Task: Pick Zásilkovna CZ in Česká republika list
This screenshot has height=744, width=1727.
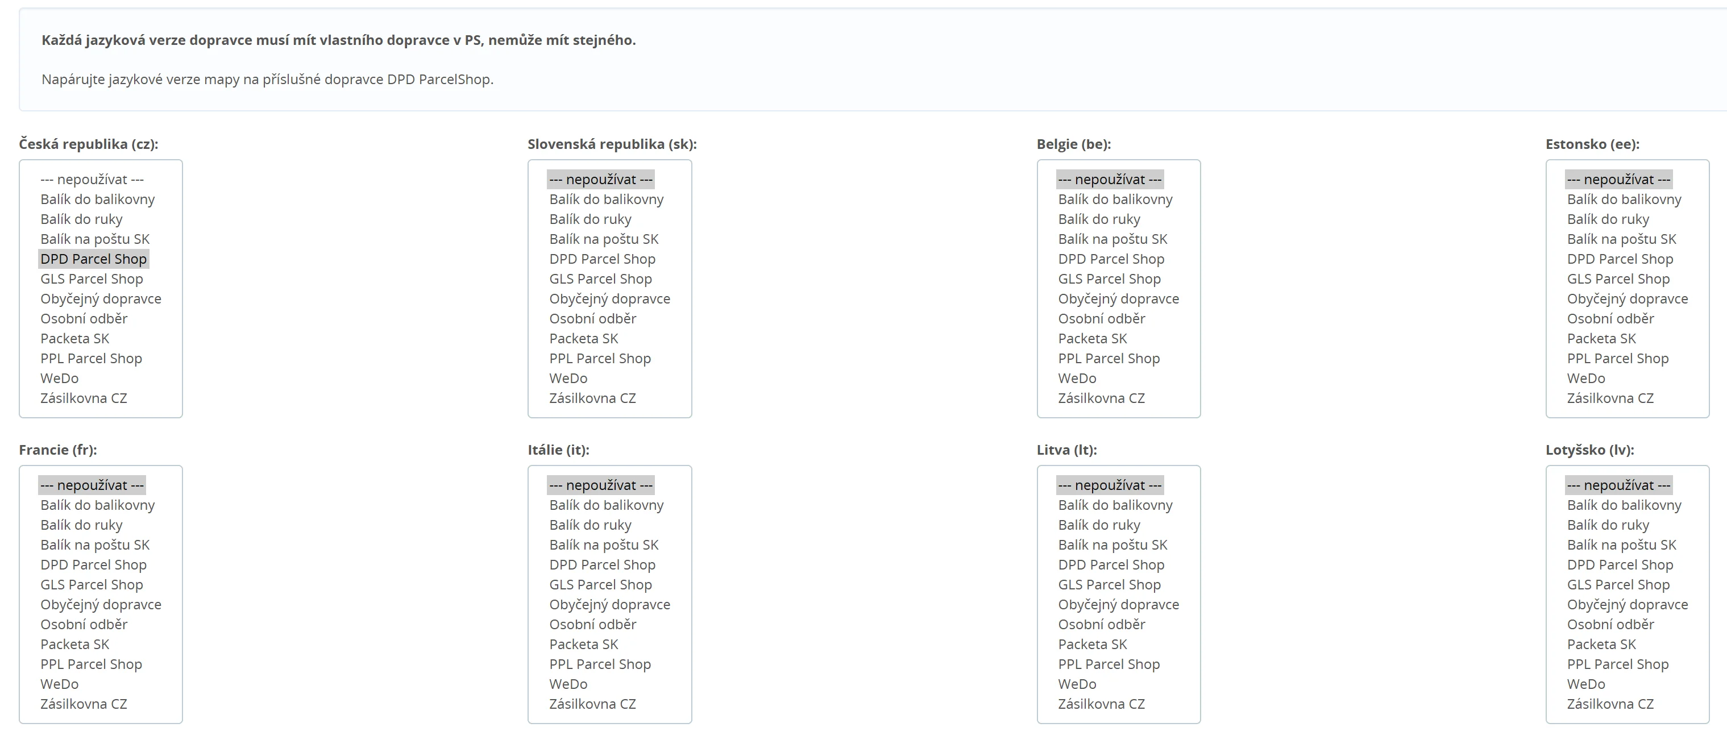Action: click(84, 398)
